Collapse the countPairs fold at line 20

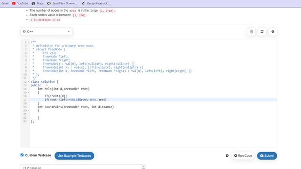28,111
